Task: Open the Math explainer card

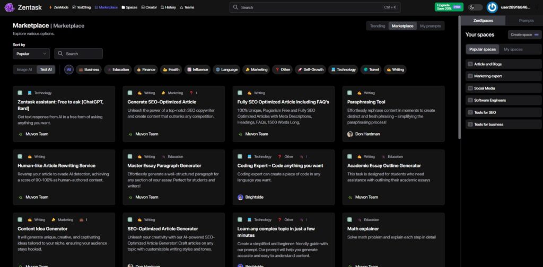Action: pos(393,239)
